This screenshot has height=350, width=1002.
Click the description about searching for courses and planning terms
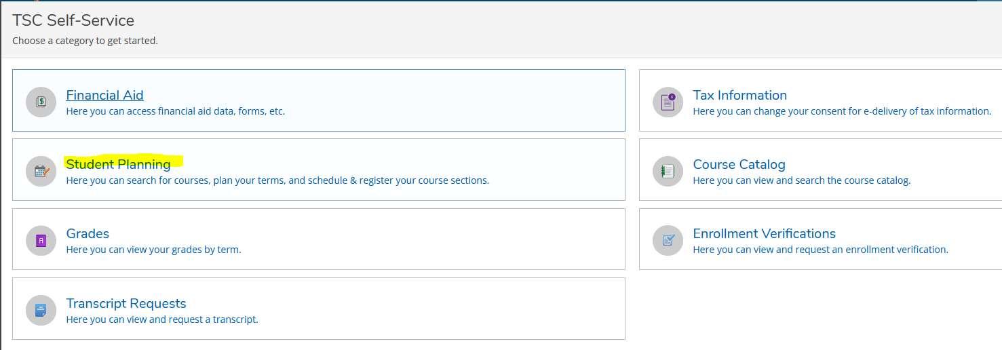(x=277, y=180)
